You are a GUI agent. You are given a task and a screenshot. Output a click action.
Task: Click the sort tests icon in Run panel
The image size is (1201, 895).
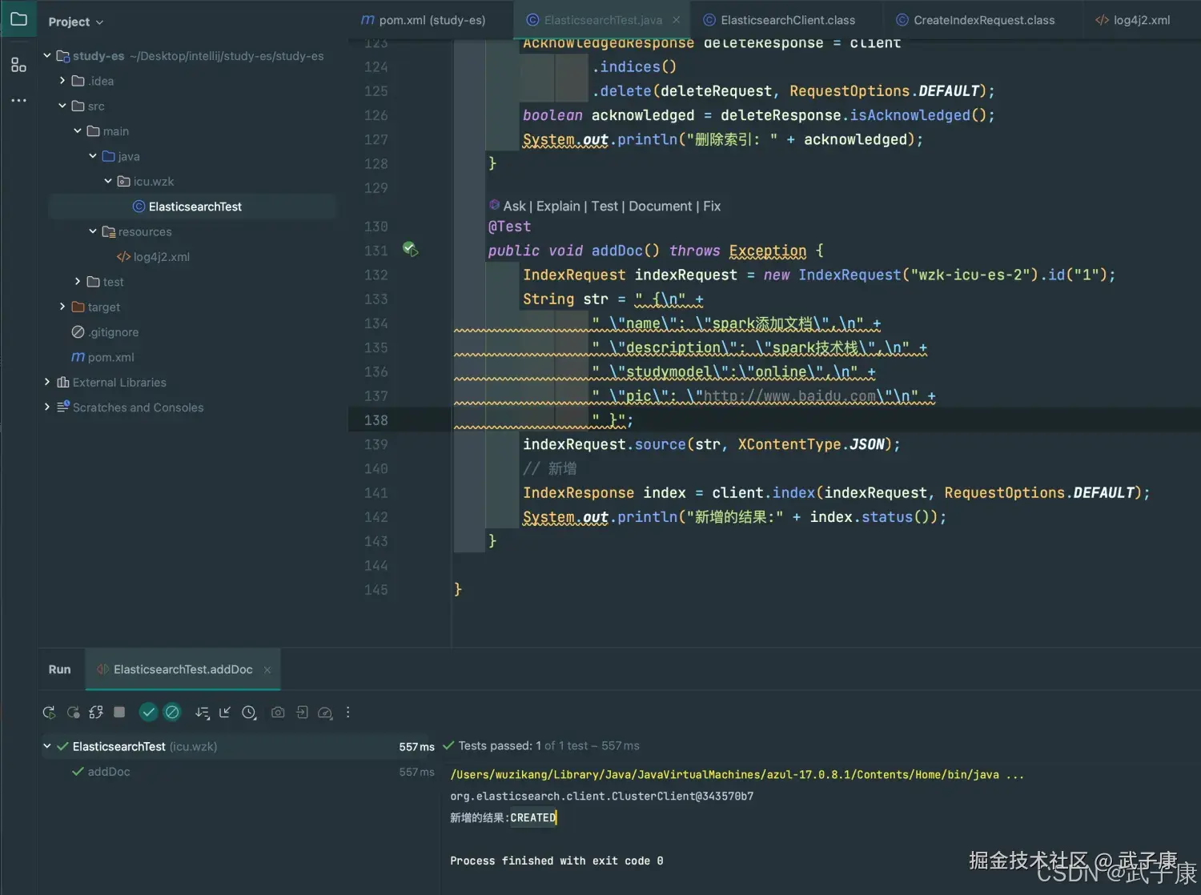pyautogui.click(x=202, y=712)
